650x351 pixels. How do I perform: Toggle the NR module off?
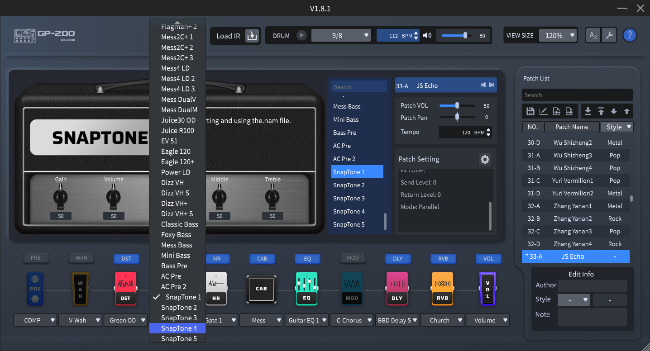tap(217, 259)
